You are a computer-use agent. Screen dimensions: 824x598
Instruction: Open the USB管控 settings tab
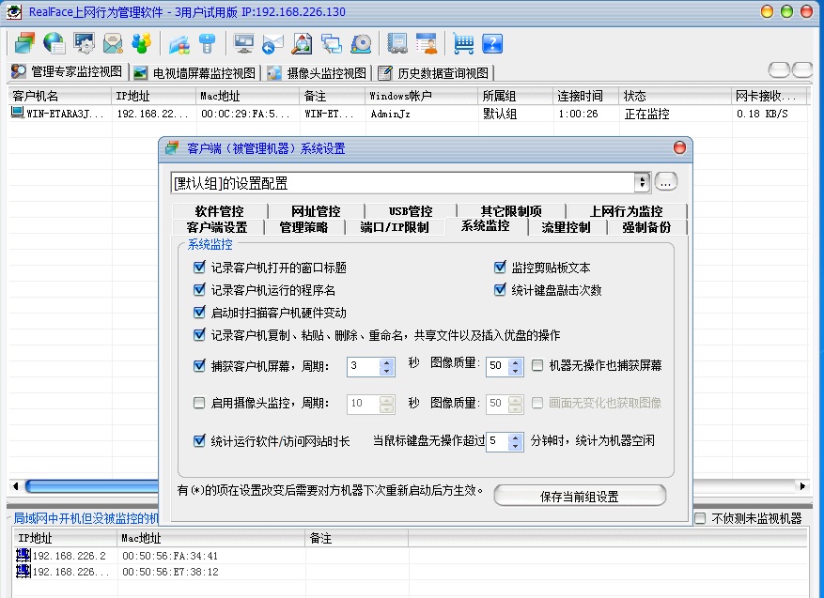coord(411,211)
